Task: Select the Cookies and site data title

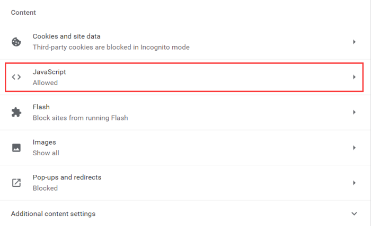Action: pos(66,36)
